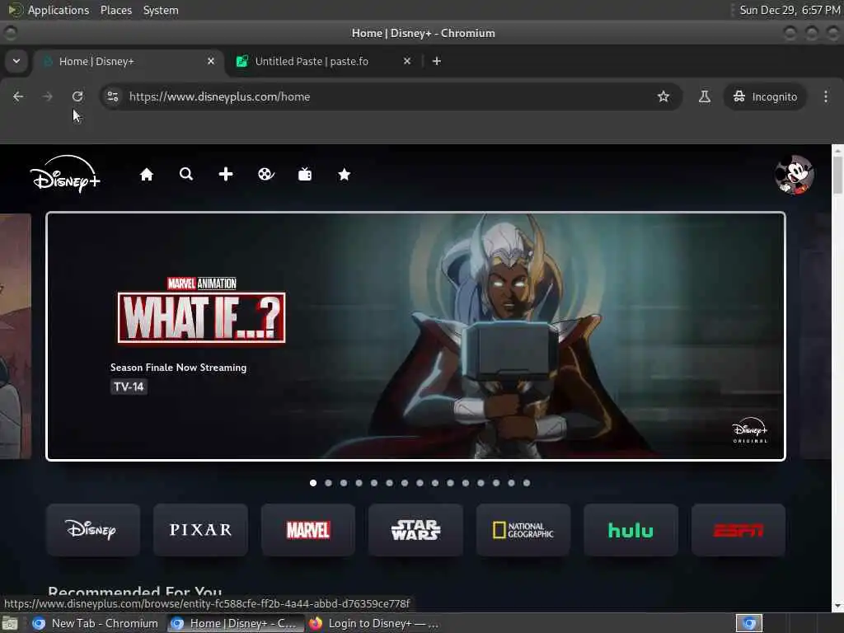Image resolution: width=844 pixels, height=633 pixels.
Task: Reload the Disney+ page
Action: (x=77, y=96)
